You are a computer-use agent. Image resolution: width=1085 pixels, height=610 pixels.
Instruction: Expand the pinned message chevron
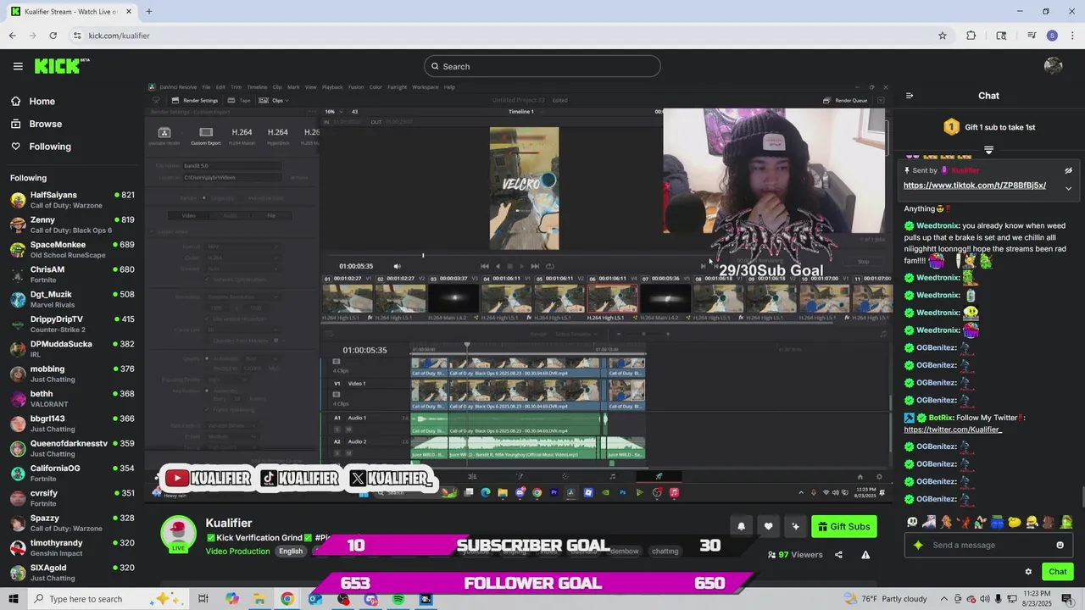pyautogui.click(x=1068, y=188)
